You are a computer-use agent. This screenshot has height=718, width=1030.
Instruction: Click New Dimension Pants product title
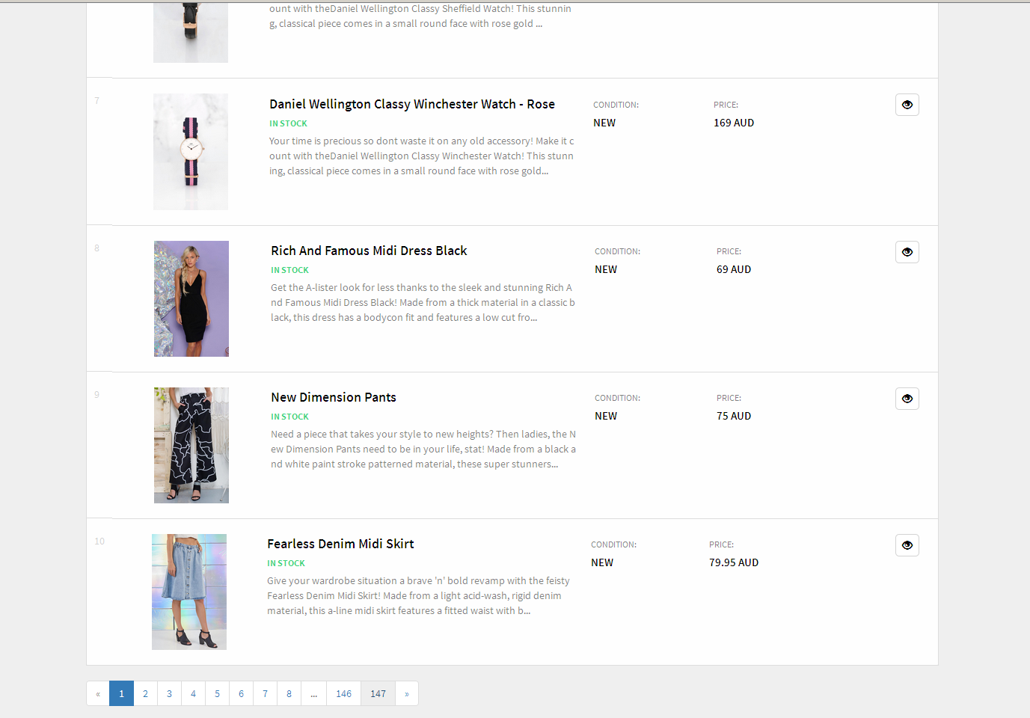click(334, 397)
